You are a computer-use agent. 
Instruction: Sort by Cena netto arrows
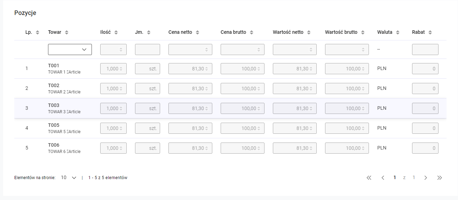[x=197, y=32]
